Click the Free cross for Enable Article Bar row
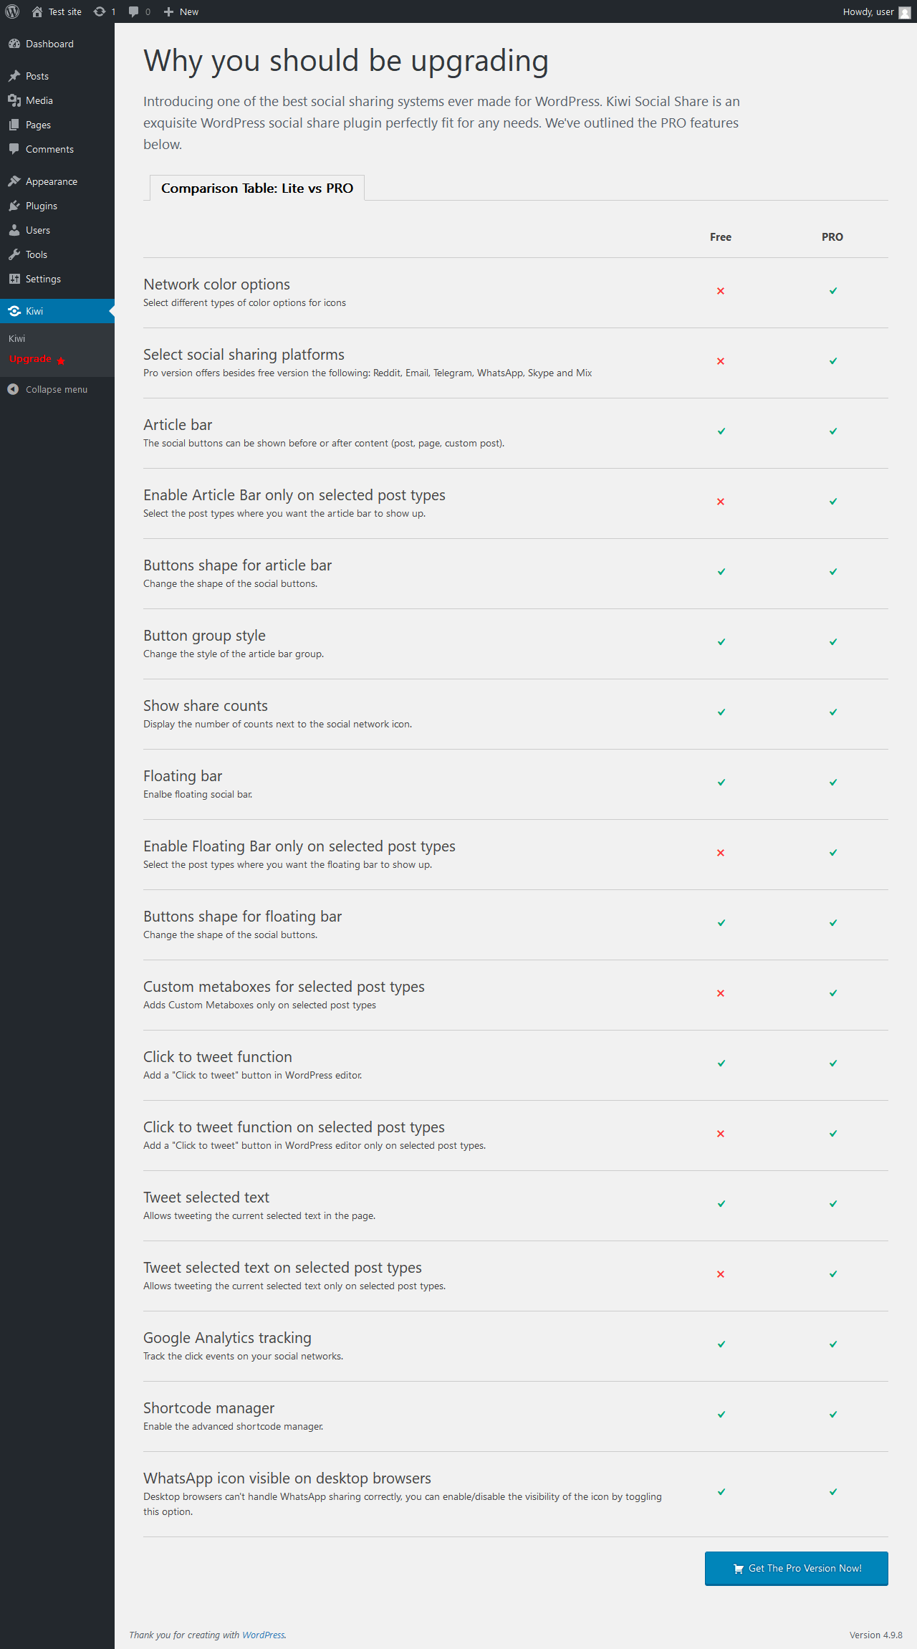 tap(721, 502)
